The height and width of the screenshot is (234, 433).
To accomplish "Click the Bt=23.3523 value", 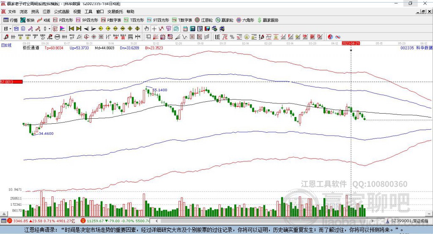I will 154,48.
